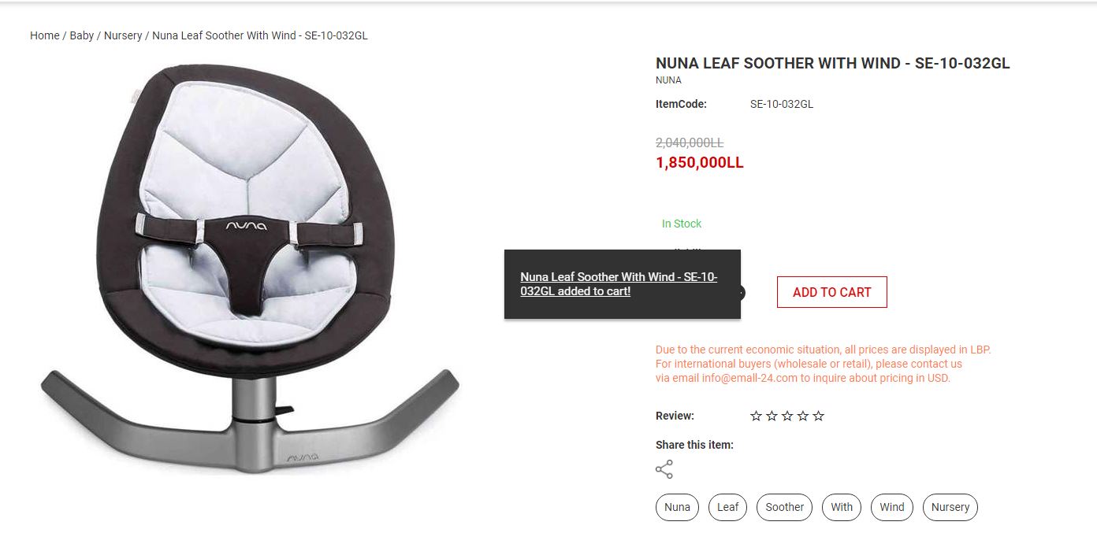This screenshot has width=1097, height=555.
Task: Select the With tag pill
Action: (842, 507)
